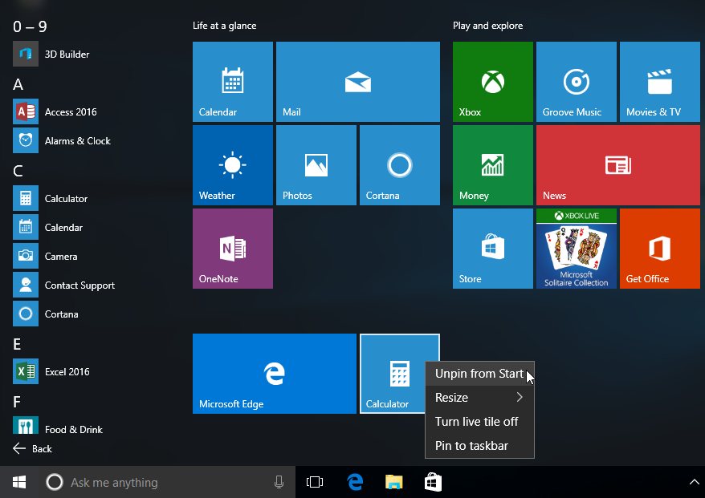Click the Life at a glance group title
This screenshot has width=705, height=498.
pyautogui.click(x=224, y=26)
